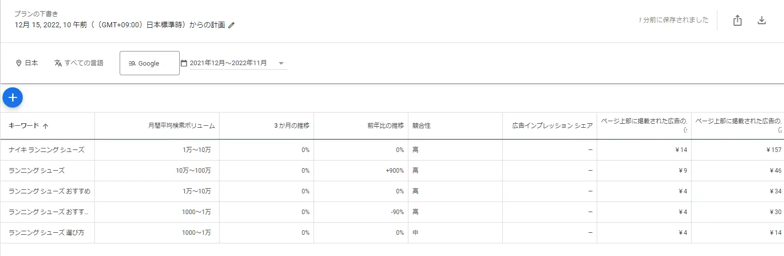This screenshot has height=256, width=784.
Task: Click the 競合性 column header
Action: point(422,126)
